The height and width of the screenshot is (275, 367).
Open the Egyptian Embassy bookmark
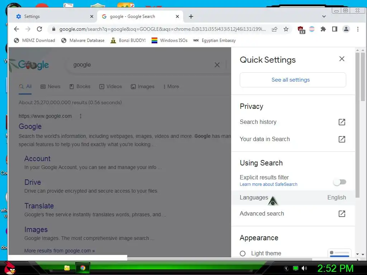pyautogui.click(x=214, y=40)
